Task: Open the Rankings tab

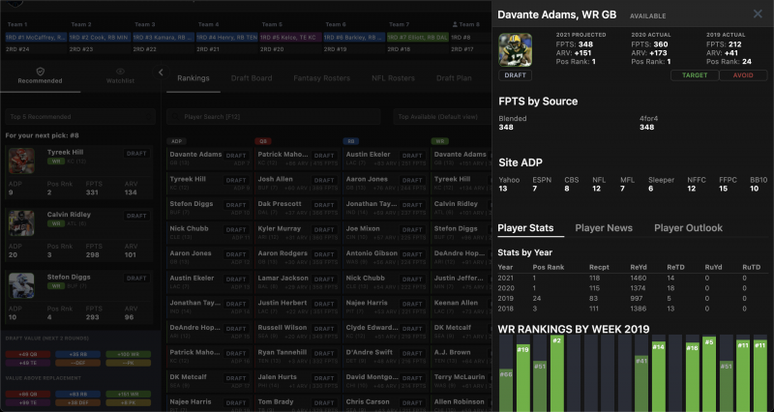Action: pyautogui.click(x=193, y=78)
